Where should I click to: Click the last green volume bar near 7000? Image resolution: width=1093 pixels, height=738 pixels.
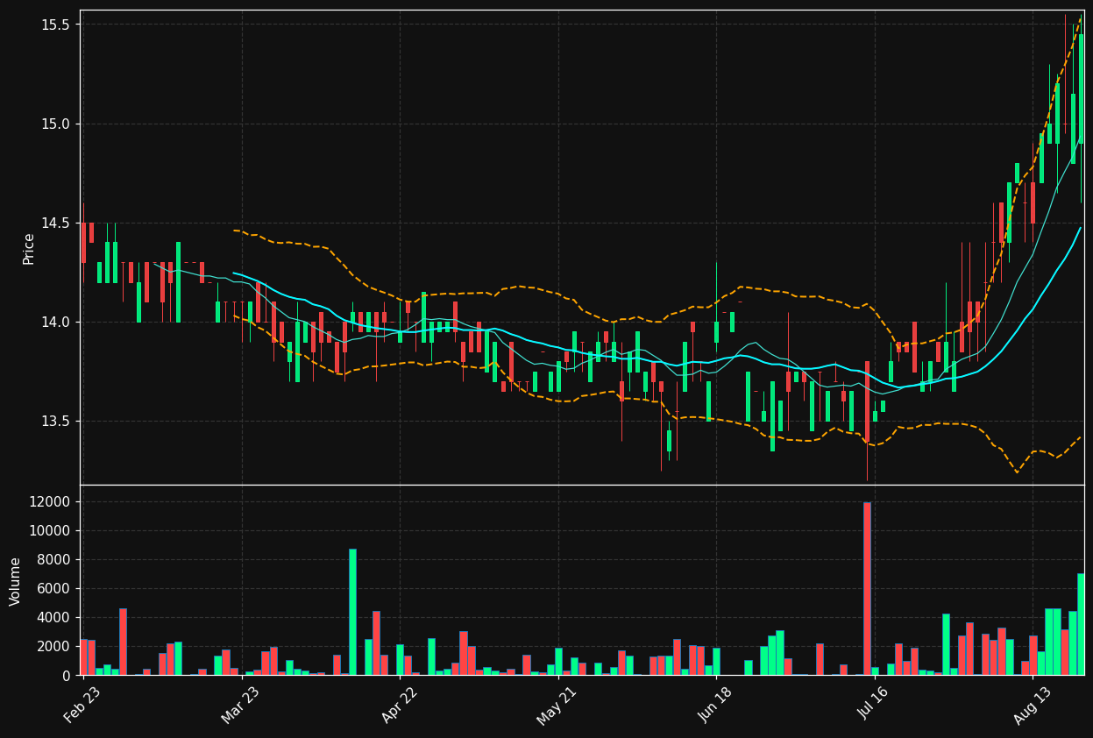click(x=1081, y=624)
